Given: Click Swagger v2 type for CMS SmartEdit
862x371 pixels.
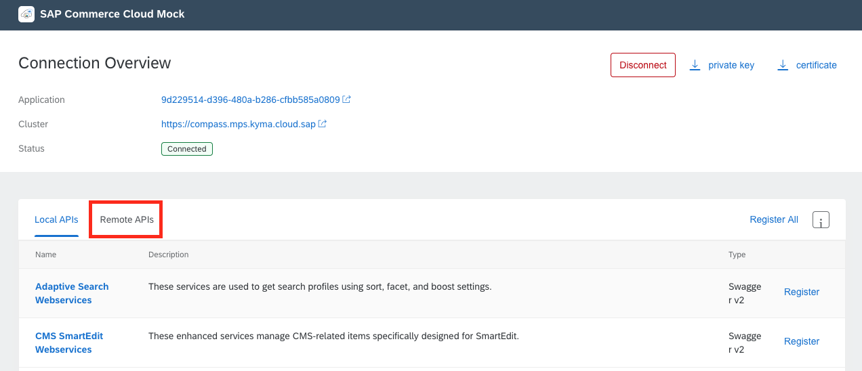Looking at the screenshot, I should [x=745, y=343].
